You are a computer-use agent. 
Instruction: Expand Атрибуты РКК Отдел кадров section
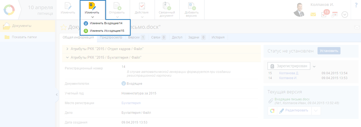pyautogui.click(x=161, y=49)
